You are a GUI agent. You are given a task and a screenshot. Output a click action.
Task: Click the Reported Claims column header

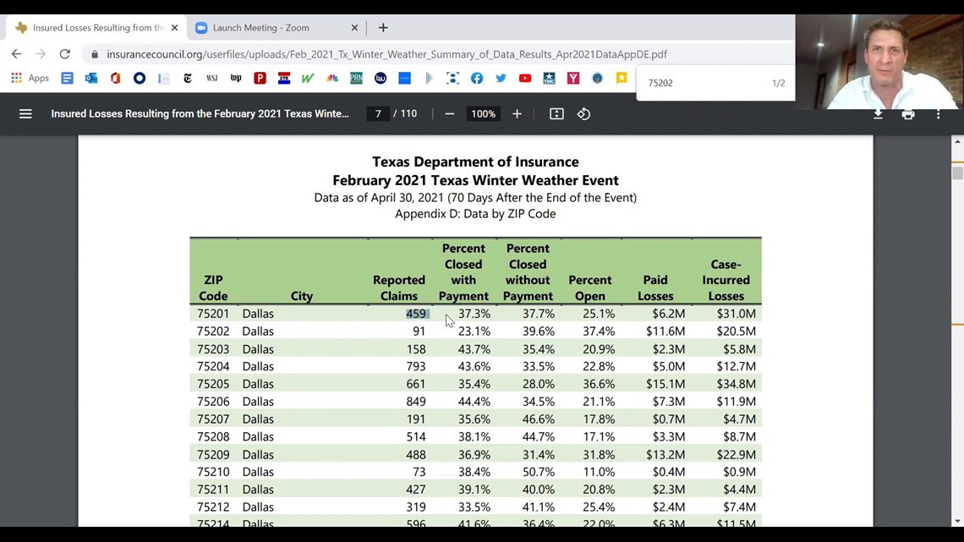tap(399, 287)
